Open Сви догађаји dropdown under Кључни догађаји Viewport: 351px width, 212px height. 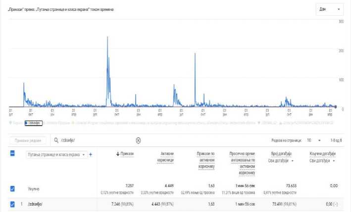click(322, 161)
